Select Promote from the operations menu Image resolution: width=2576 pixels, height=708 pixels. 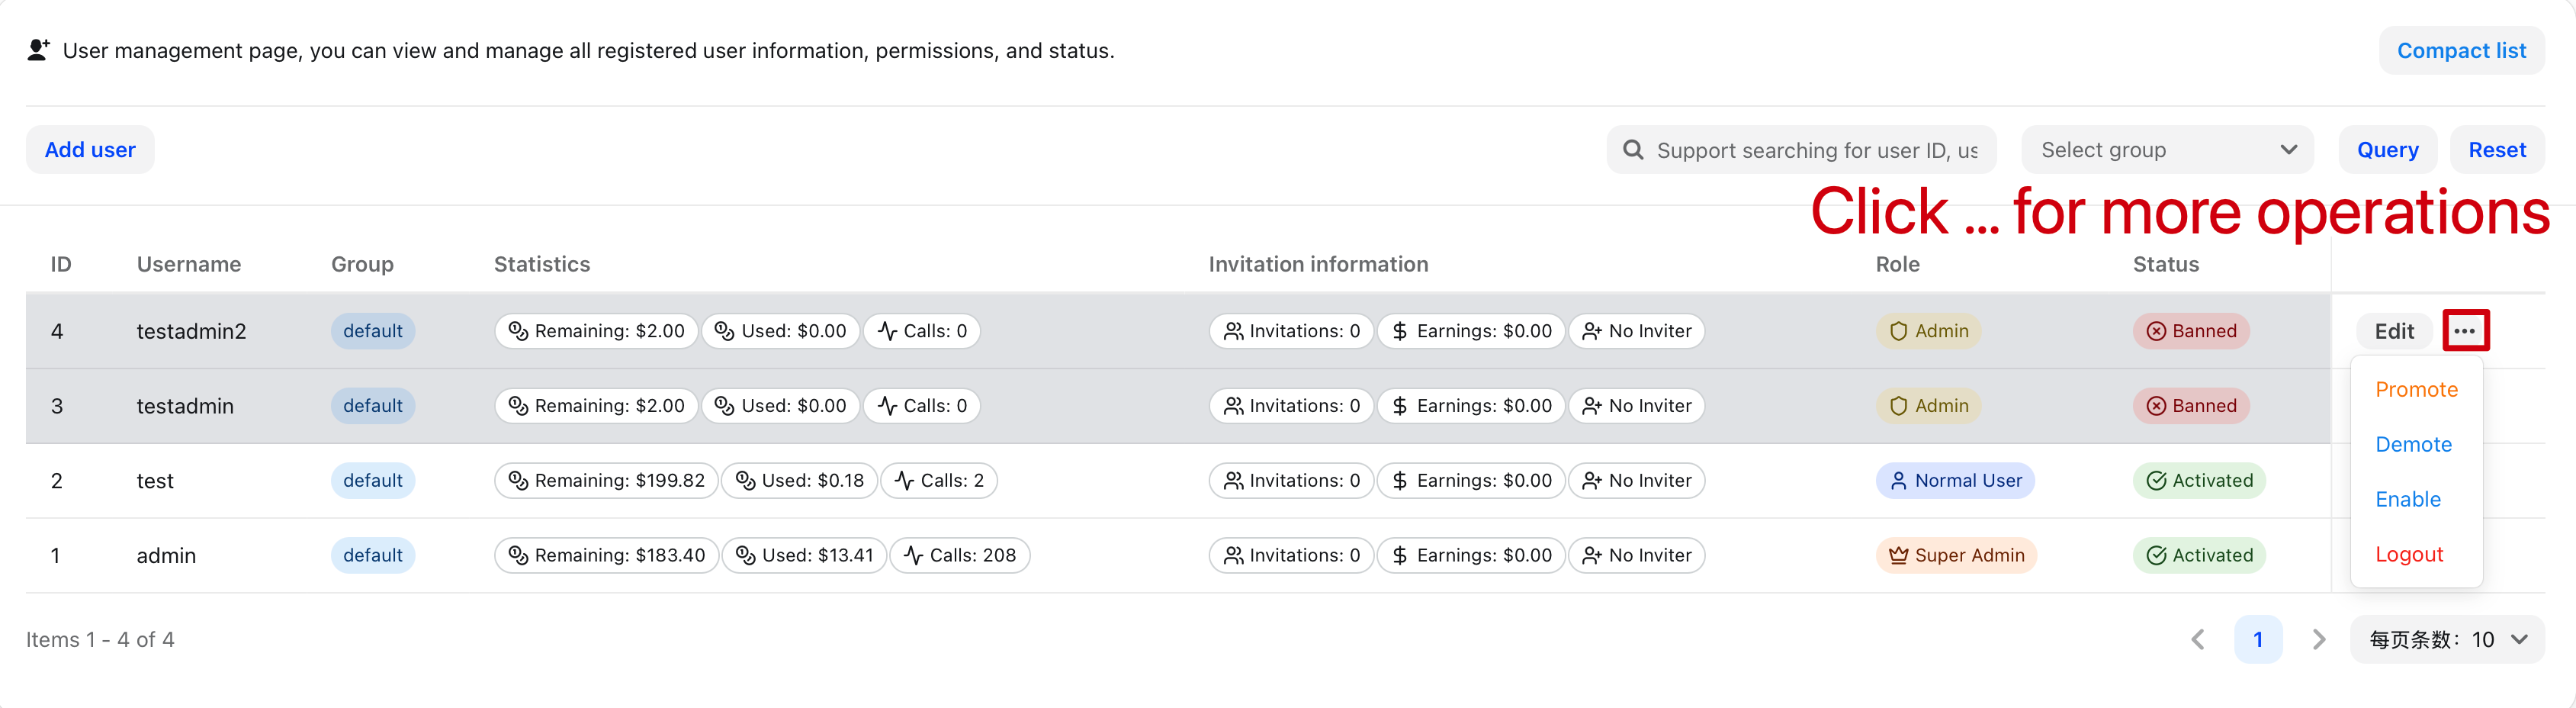click(x=2415, y=389)
